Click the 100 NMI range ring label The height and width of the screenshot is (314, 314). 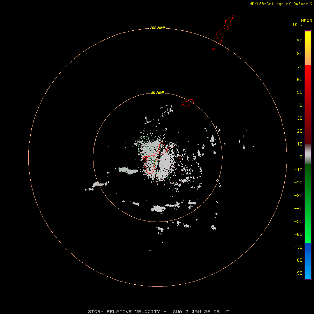tap(157, 28)
